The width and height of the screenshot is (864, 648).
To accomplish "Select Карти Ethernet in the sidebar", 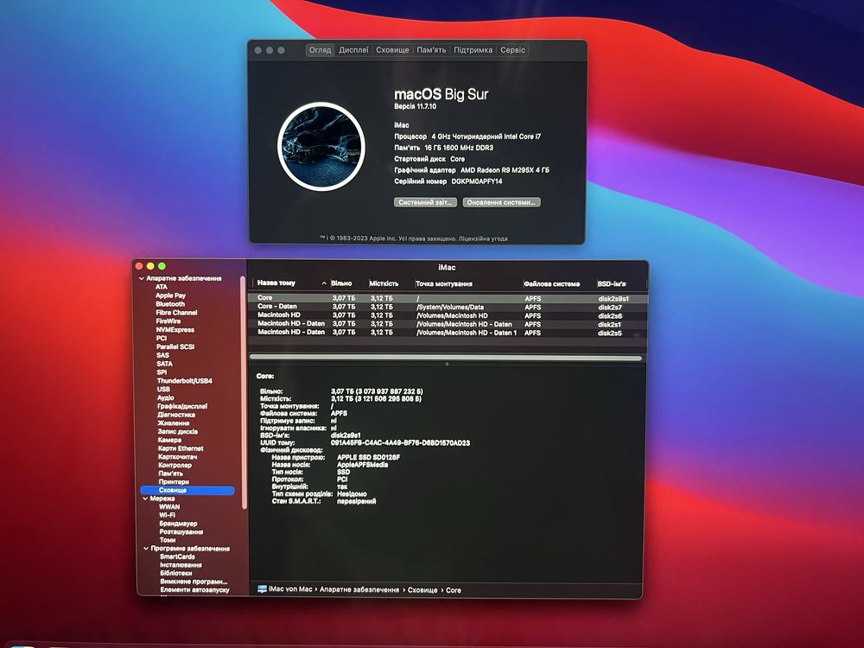I will (181, 448).
